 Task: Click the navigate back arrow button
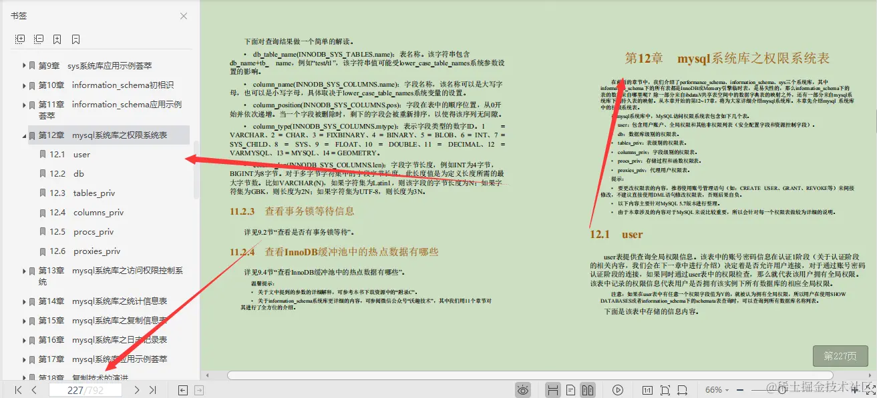[x=183, y=390]
